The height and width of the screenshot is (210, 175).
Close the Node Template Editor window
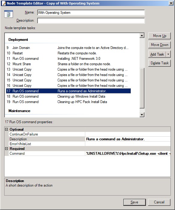[171, 3]
